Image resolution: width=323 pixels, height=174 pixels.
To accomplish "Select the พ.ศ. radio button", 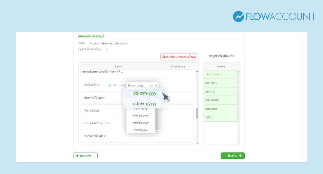I will tap(110, 85).
